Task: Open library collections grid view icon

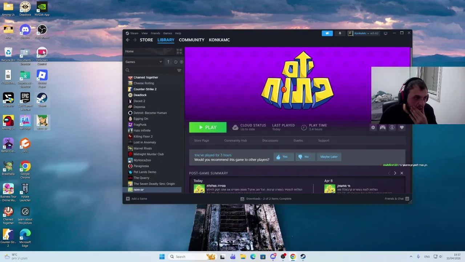Action: point(179,51)
